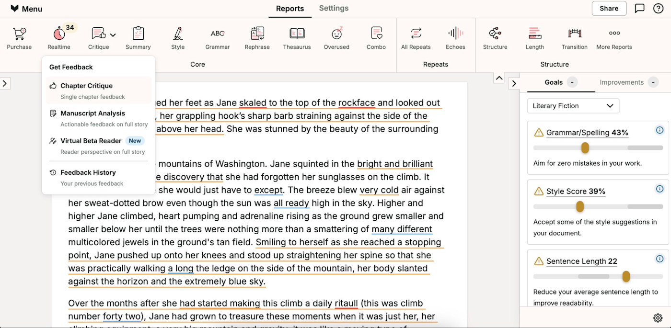Open the main Menu
The height and width of the screenshot is (328, 671).
(26, 9)
